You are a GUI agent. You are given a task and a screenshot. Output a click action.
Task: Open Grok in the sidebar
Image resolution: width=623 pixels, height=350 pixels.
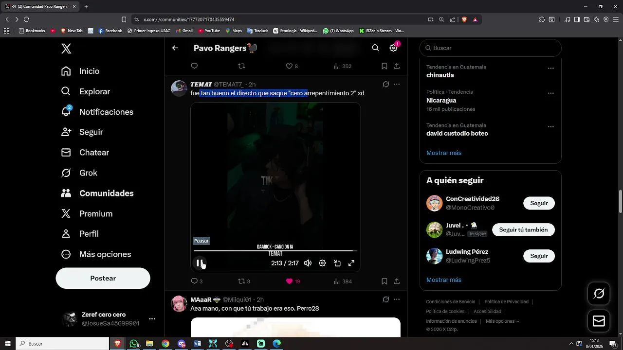pyautogui.click(x=79, y=173)
